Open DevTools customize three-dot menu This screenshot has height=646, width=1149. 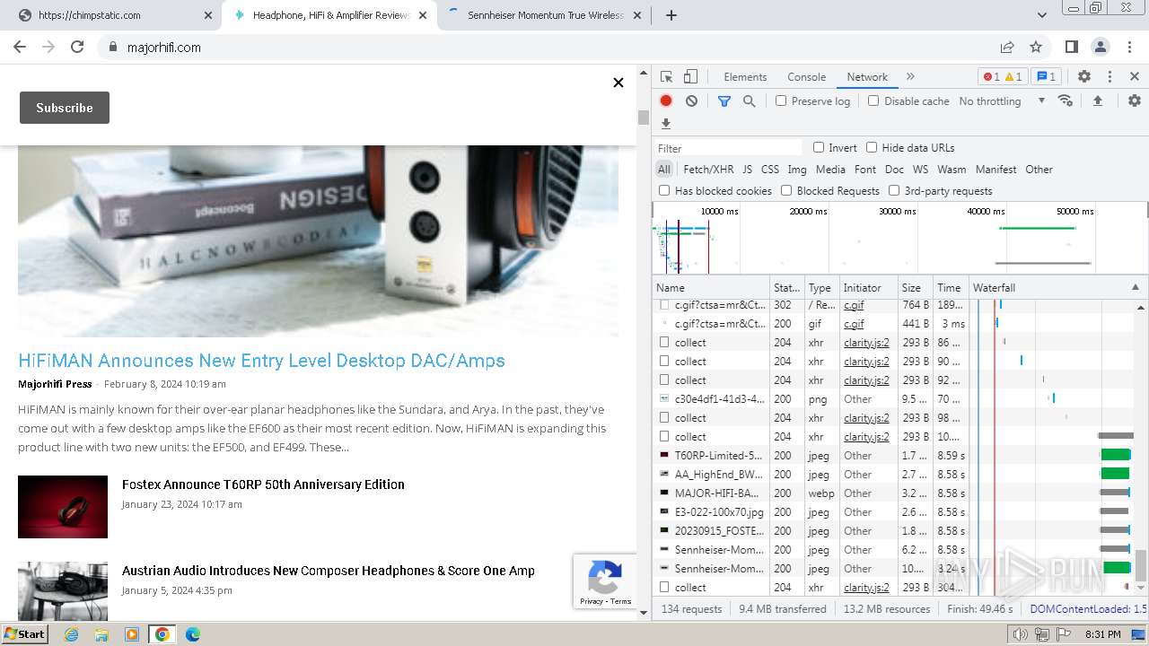(x=1110, y=77)
